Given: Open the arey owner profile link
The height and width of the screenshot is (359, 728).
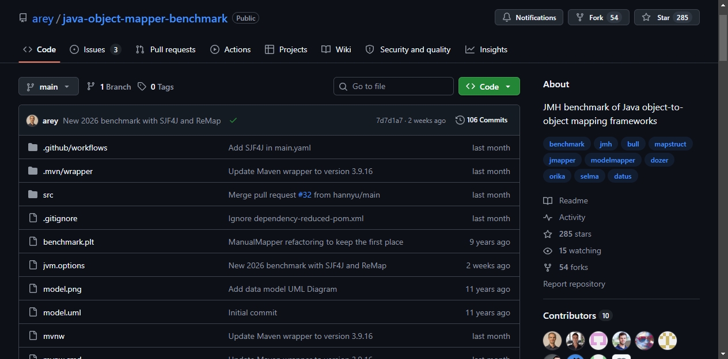Looking at the screenshot, I should click(x=43, y=18).
